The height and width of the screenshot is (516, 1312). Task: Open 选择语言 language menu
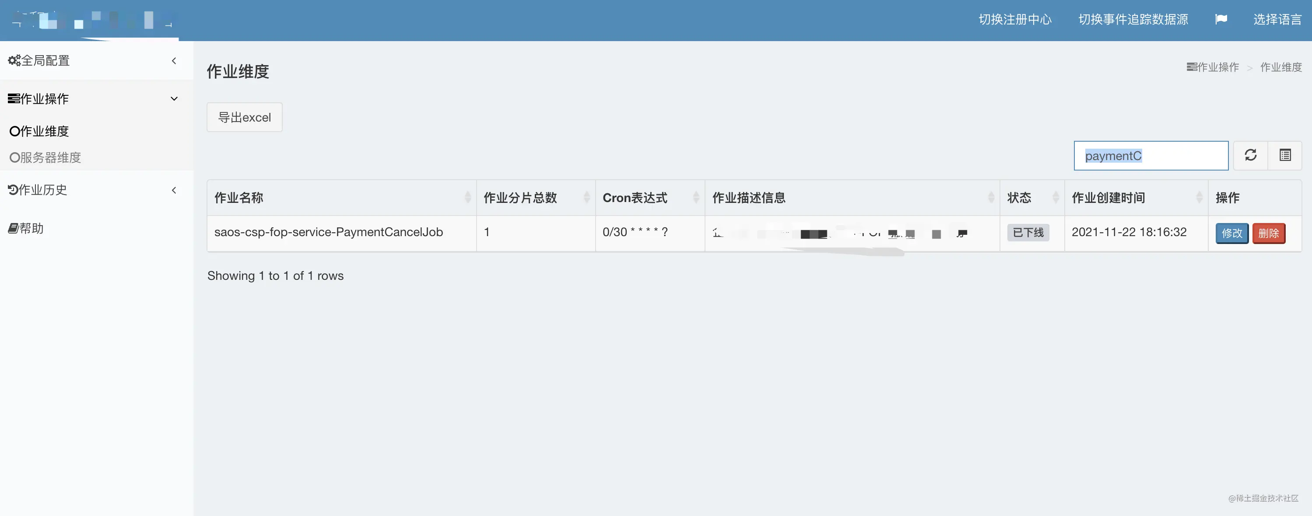pyautogui.click(x=1277, y=19)
